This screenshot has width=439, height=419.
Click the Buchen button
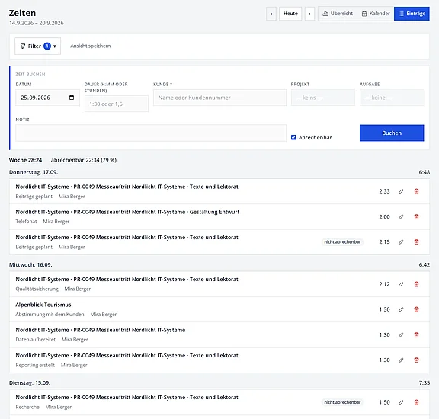pyautogui.click(x=392, y=133)
